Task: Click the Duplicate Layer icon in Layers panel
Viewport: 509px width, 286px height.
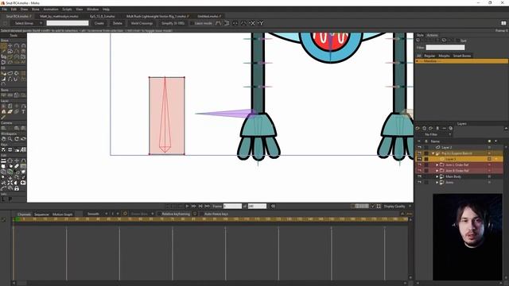Action: (424, 129)
